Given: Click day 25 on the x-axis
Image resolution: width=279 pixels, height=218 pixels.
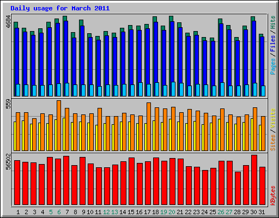Looking at the screenshot, I should (213, 212).
